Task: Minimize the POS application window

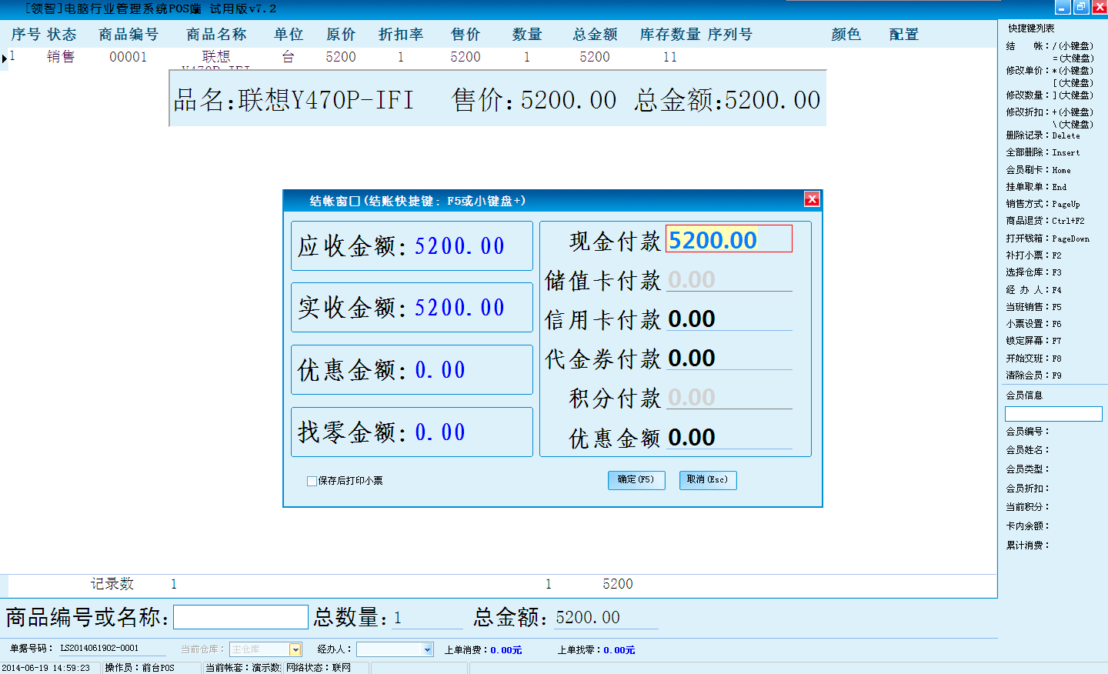Action: pyautogui.click(x=1063, y=8)
